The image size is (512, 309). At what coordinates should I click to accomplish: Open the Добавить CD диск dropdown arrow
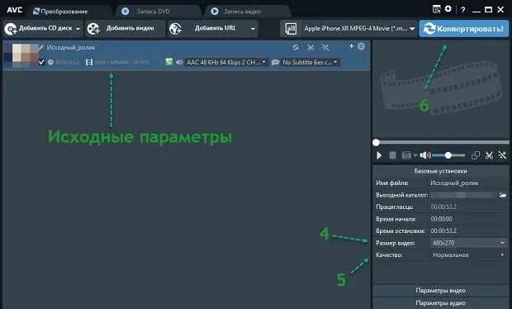78,29
